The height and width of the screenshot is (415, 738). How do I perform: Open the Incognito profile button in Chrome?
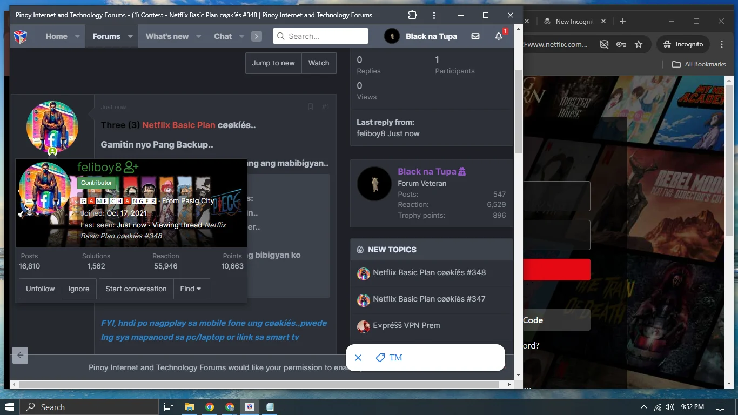pos(683,44)
